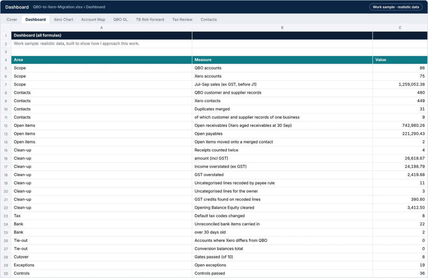Click the 'GST overstated' cell
The height and width of the screenshot is (278, 428).
(282, 175)
